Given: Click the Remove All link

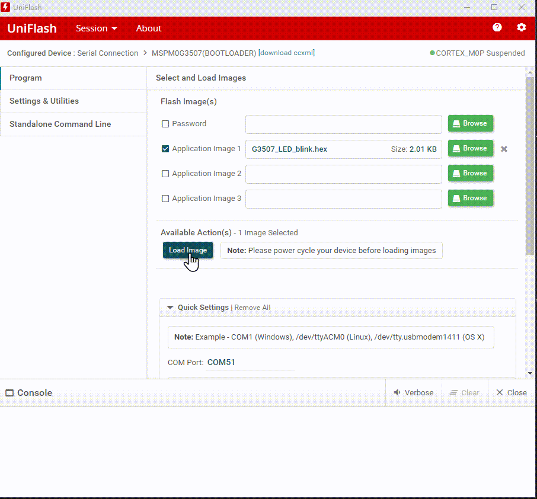Looking at the screenshot, I should pos(252,308).
